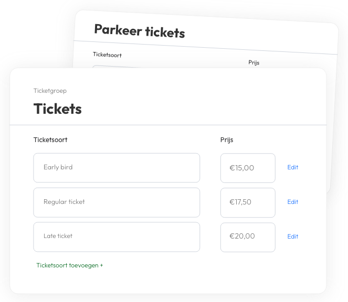
Task: Edit the Late ticket row
Action: [x=292, y=236]
